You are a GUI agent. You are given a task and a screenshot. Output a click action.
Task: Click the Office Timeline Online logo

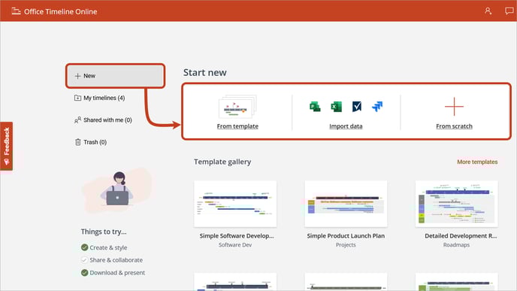tap(54, 11)
